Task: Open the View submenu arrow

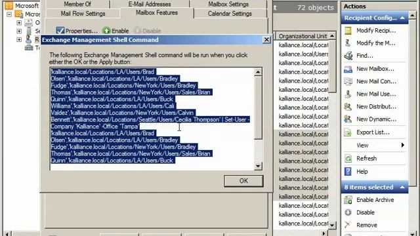Action: [x=402, y=146]
